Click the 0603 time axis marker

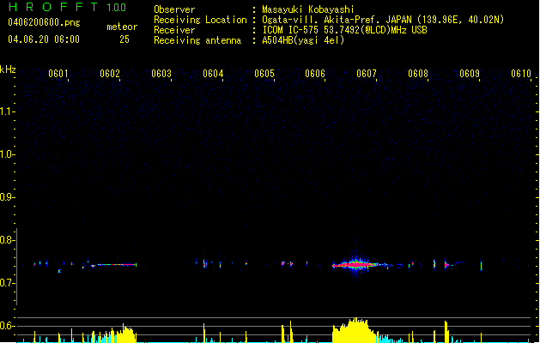[x=161, y=74]
